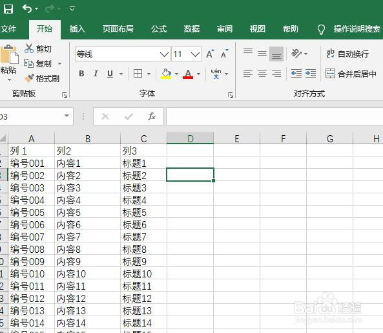The height and width of the screenshot is (333, 383).
Task: Open Customize Quick Access Toolbar dropdown
Action: [72, 9]
